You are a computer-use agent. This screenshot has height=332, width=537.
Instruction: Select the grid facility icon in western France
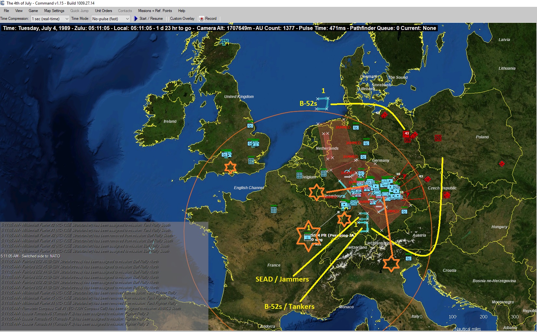274,210
